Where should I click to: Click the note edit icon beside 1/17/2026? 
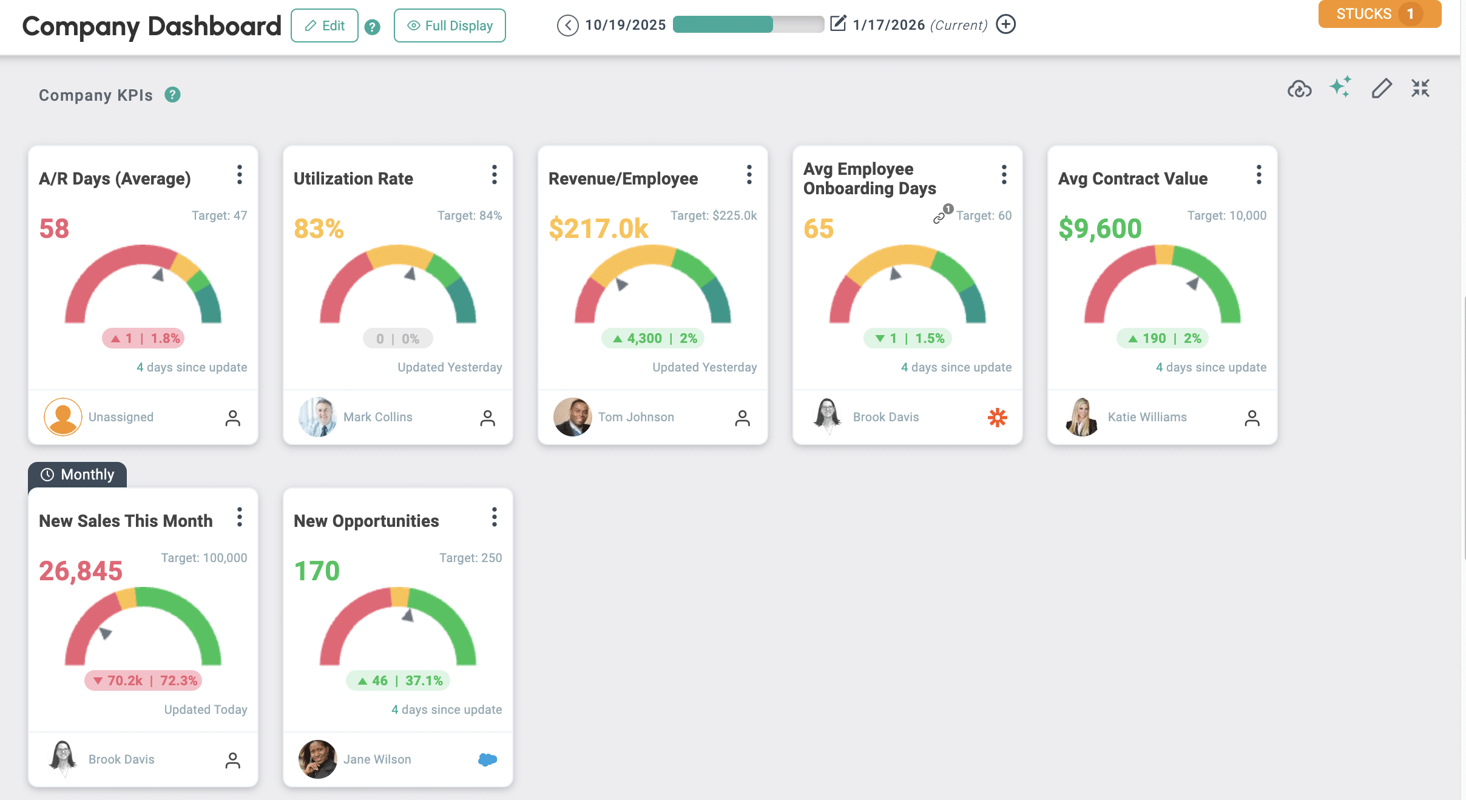tap(838, 24)
